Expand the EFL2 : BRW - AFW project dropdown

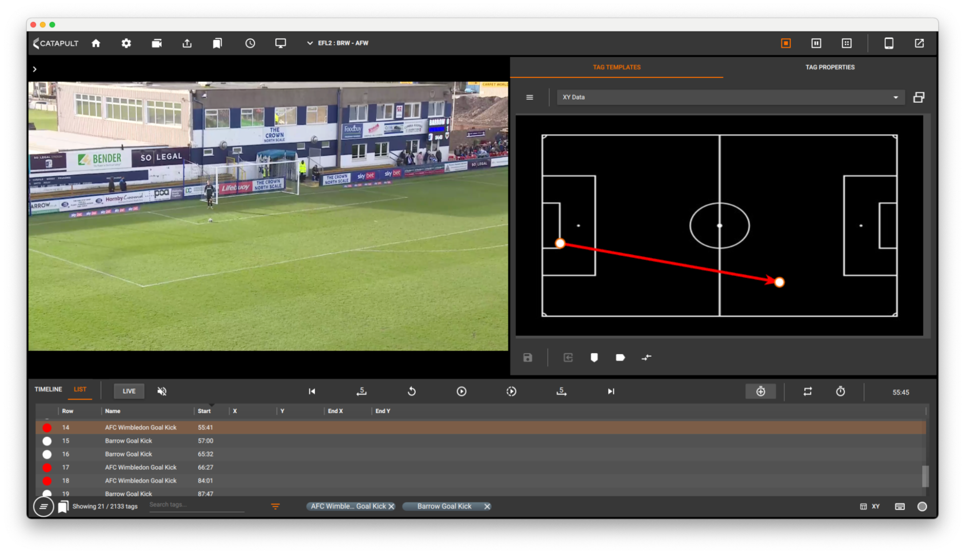click(338, 43)
